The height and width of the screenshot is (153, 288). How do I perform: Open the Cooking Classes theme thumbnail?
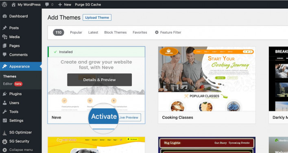pos(207,79)
